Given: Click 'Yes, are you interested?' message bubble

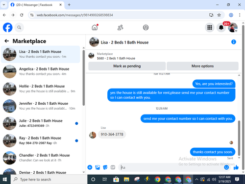Looking at the screenshot, I should (x=214, y=84).
